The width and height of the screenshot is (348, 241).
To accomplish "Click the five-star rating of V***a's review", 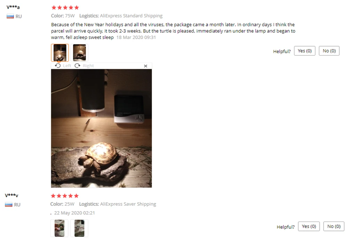I will [x=65, y=8].
